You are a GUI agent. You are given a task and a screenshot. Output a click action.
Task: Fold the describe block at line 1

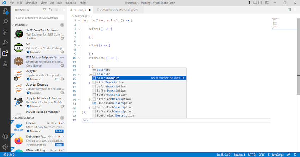[79, 21]
